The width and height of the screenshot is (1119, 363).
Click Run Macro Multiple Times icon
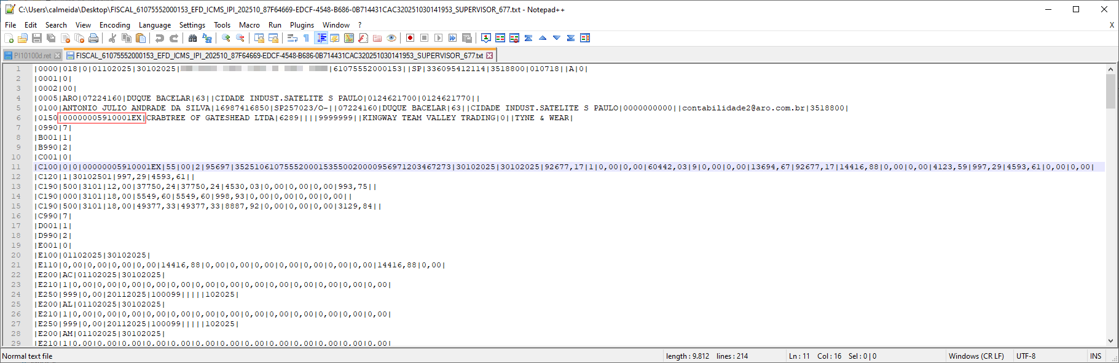click(x=453, y=38)
